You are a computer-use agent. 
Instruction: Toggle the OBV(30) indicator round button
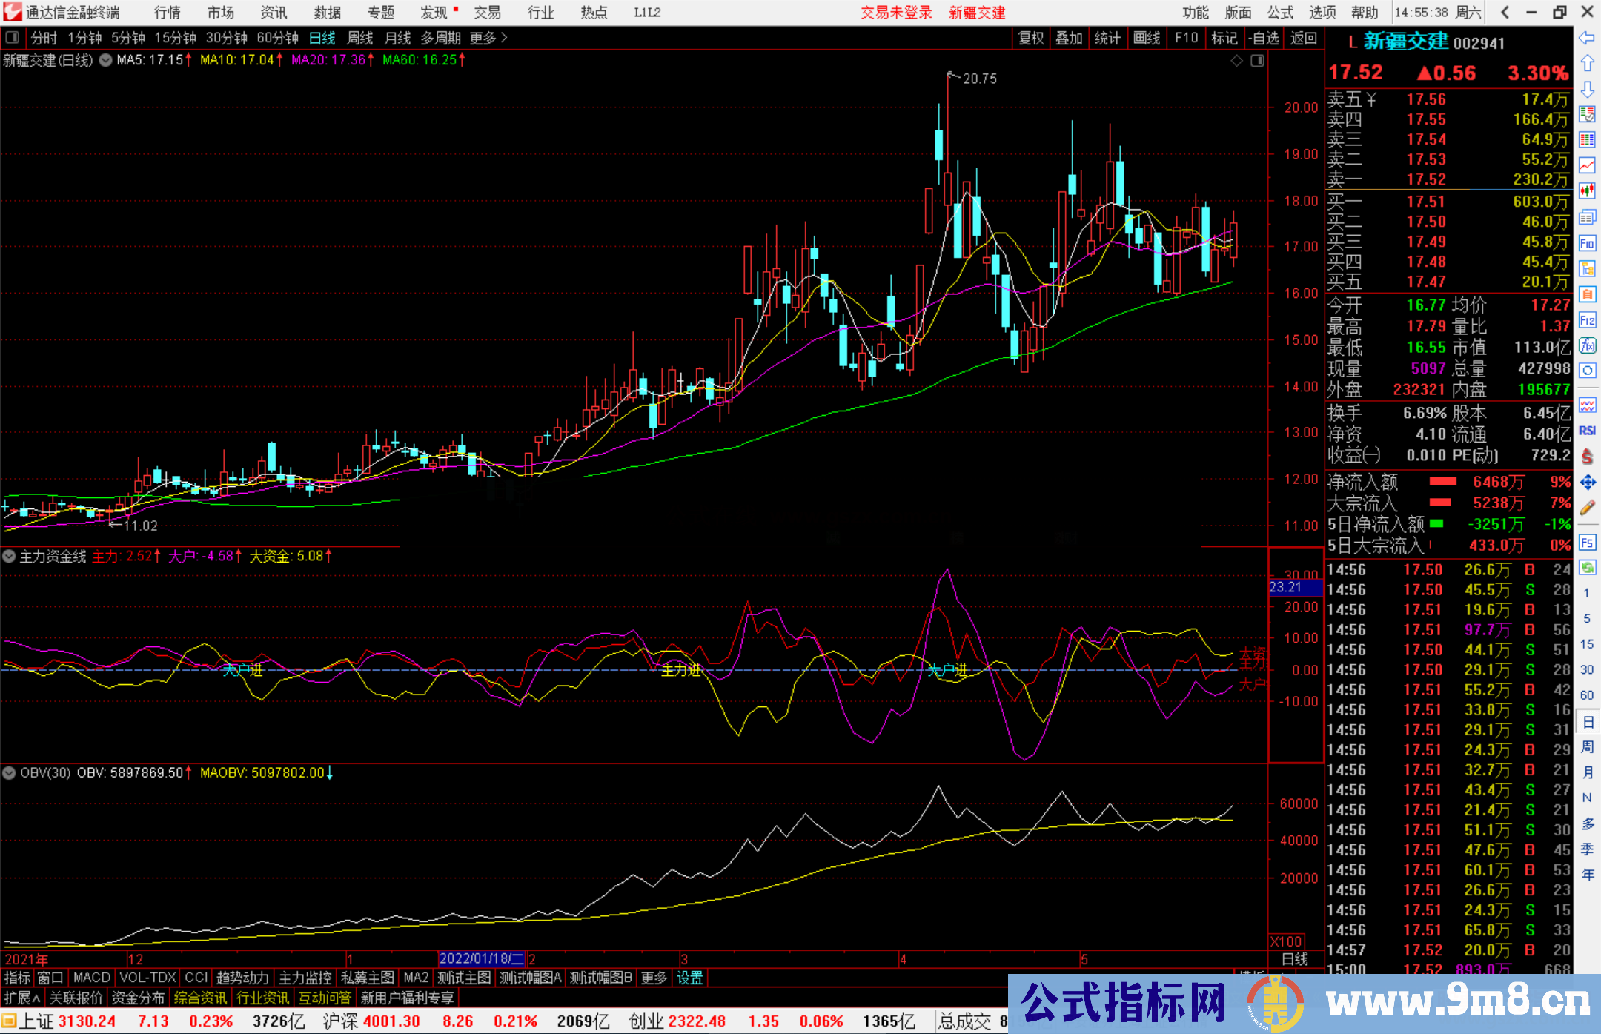(x=9, y=773)
